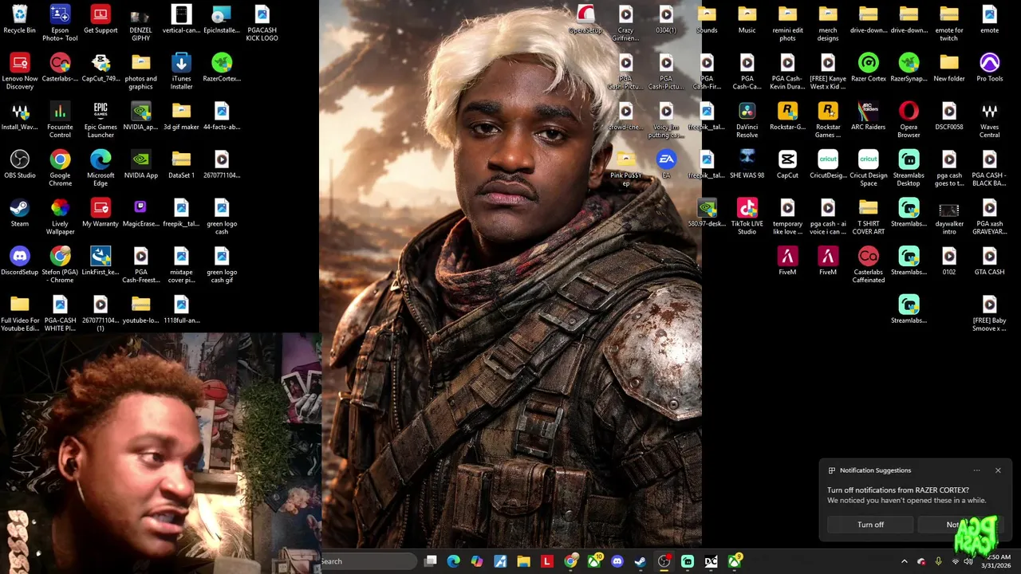1021x574 pixels.
Task: Open the DSCF0058 video file
Action: click(x=949, y=116)
